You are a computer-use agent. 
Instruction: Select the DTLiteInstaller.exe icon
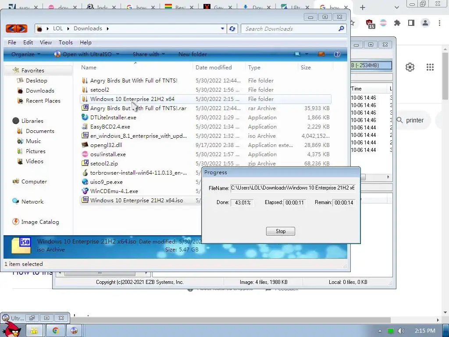[85, 117]
